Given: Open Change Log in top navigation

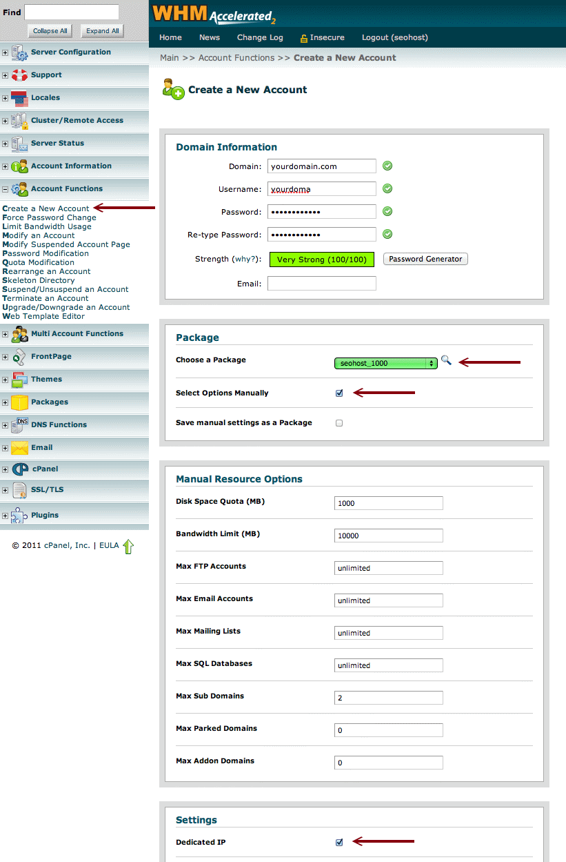Looking at the screenshot, I should tap(260, 38).
